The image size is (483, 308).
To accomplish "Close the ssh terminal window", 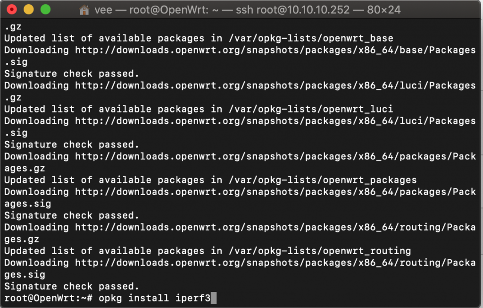I will (x=12, y=9).
